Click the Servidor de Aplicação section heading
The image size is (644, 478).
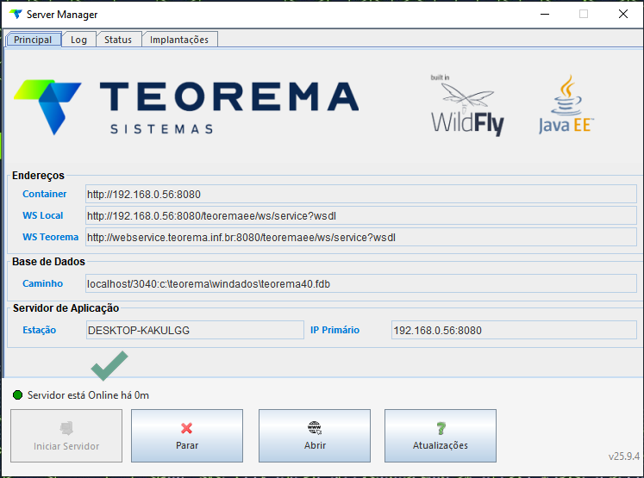(66, 308)
